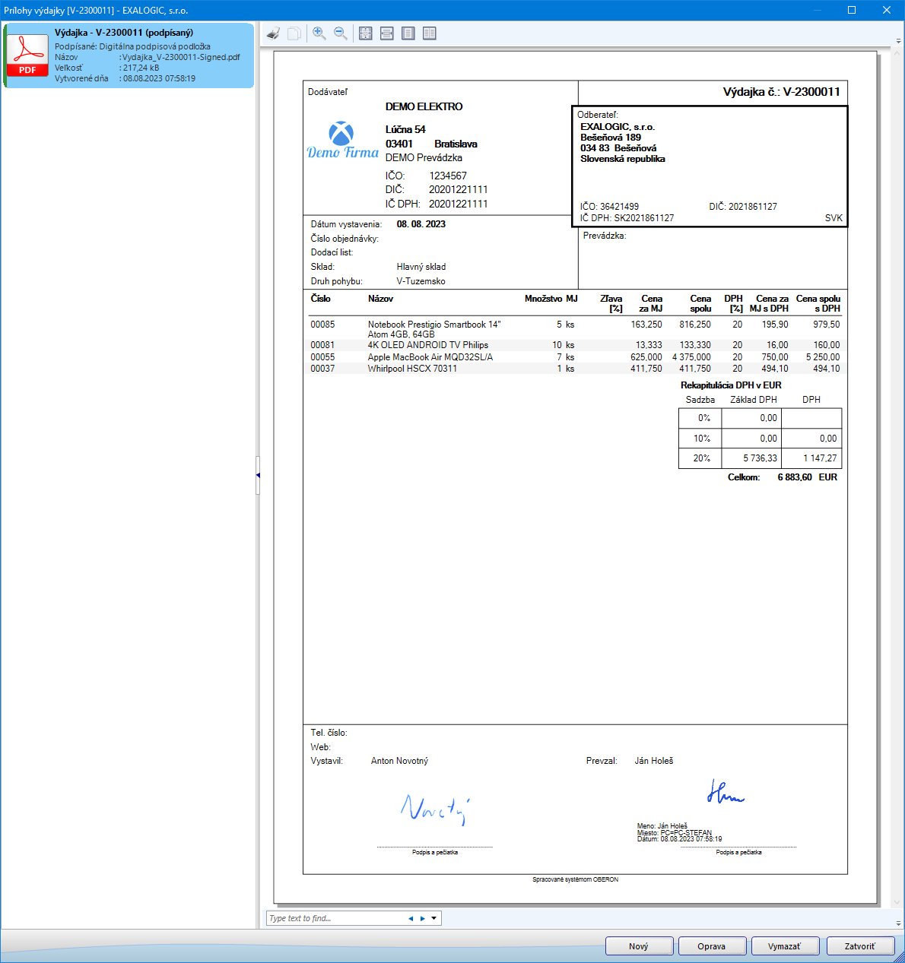
Task: Click the row 'Whirlpool HSCX 70311'
Action: pyautogui.click(x=575, y=369)
